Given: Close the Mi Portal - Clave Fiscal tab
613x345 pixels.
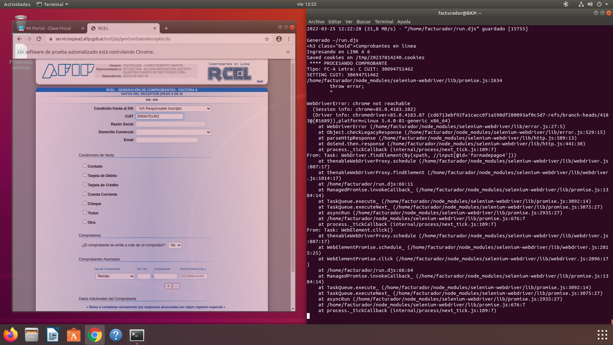Looking at the screenshot, I should 83,28.
